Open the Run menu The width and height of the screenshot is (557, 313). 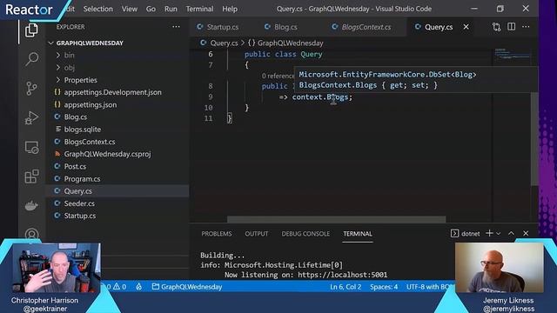pyautogui.click(x=171, y=9)
